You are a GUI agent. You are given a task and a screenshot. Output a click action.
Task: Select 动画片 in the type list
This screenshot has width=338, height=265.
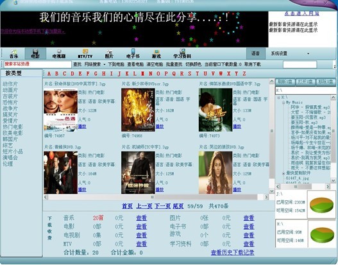tap(10, 90)
